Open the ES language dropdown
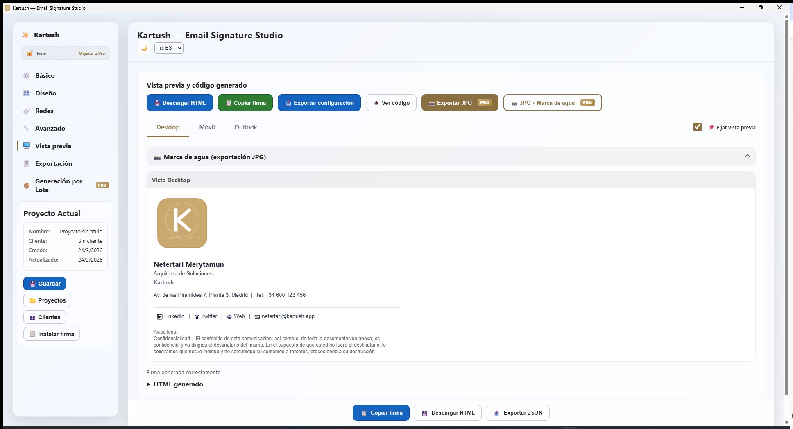The height and width of the screenshot is (429, 793). [169, 48]
